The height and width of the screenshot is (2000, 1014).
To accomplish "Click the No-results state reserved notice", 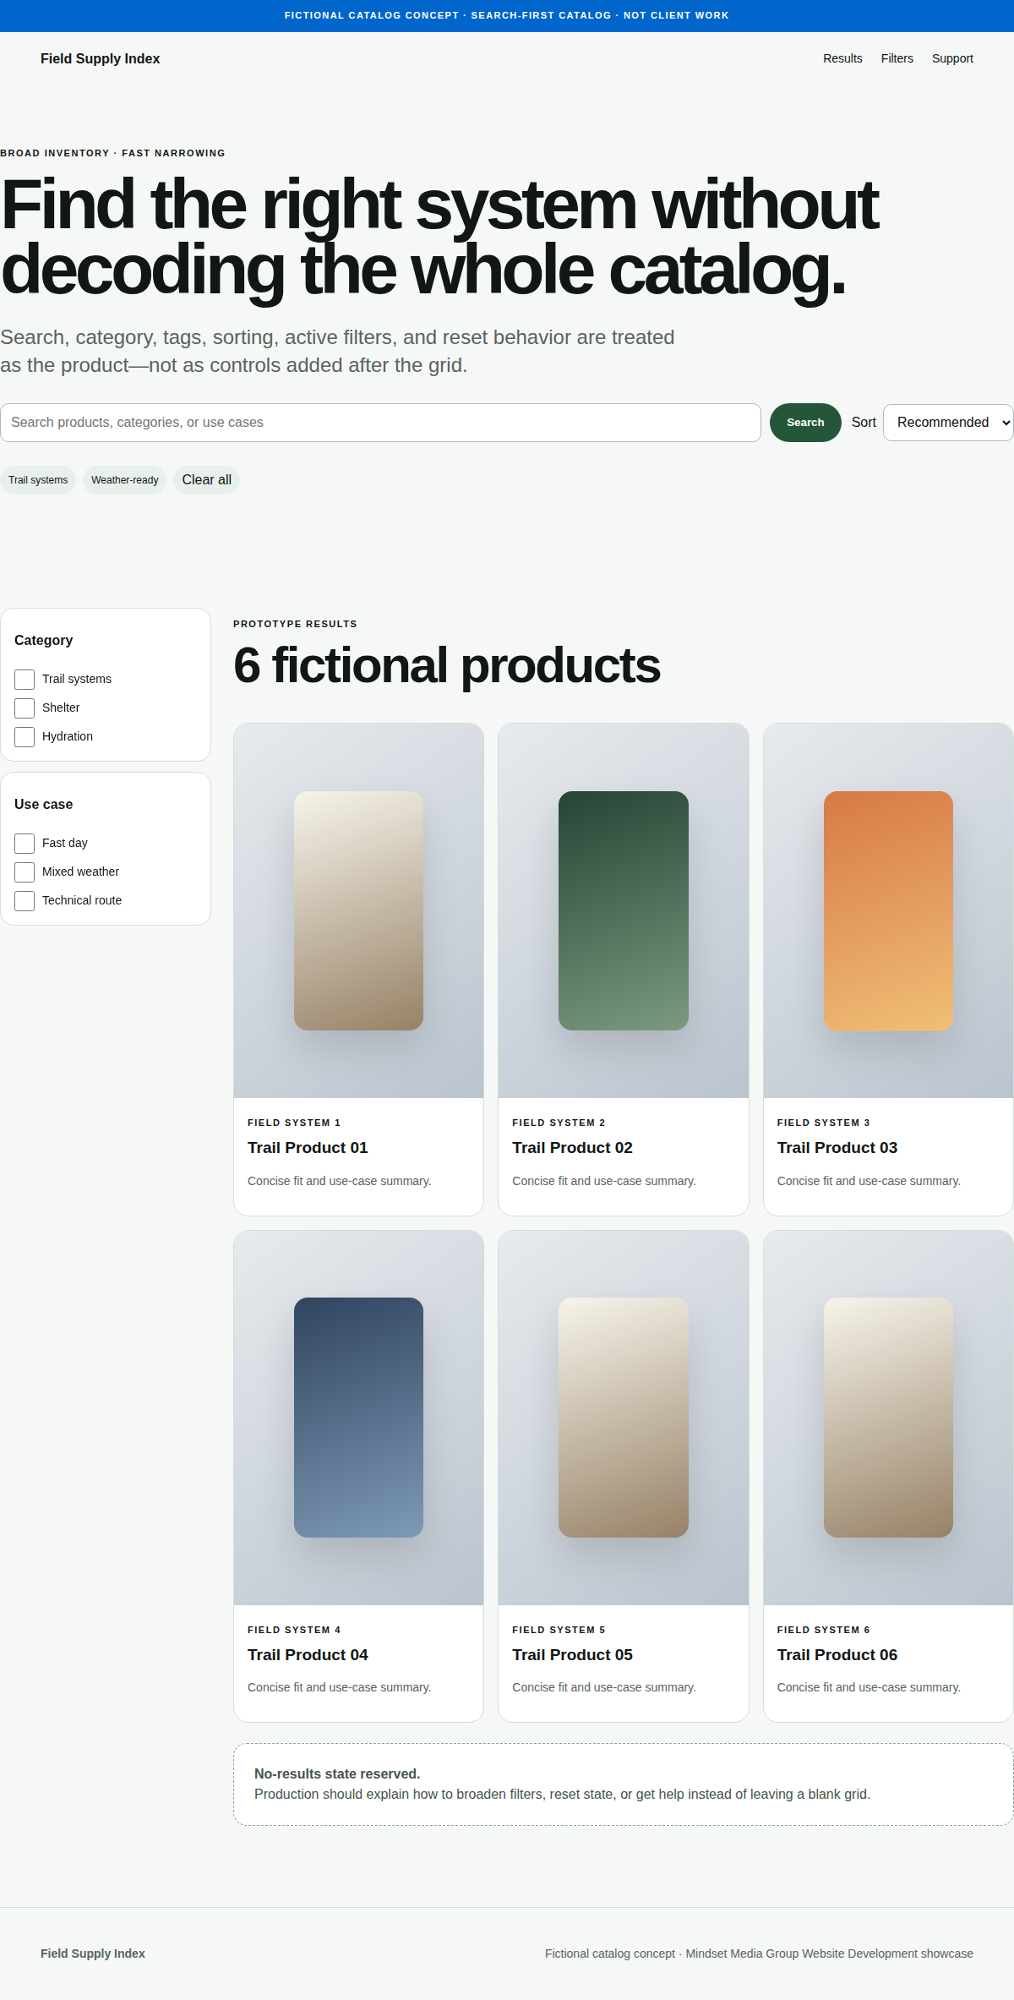I will pyautogui.click(x=624, y=1784).
